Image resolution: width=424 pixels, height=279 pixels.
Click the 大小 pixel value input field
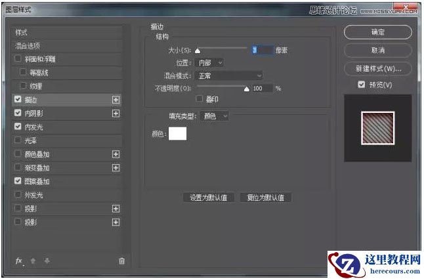(x=263, y=51)
